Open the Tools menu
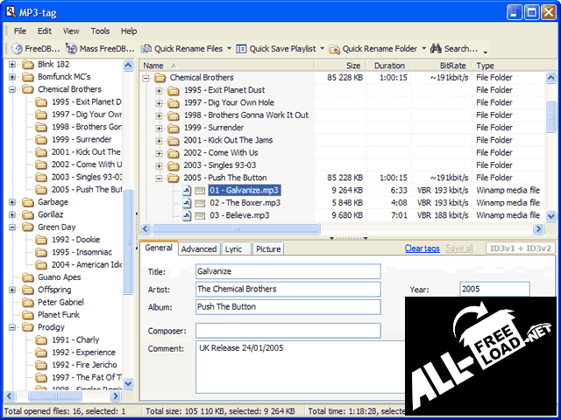This screenshot has height=420, width=561. [100, 31]
